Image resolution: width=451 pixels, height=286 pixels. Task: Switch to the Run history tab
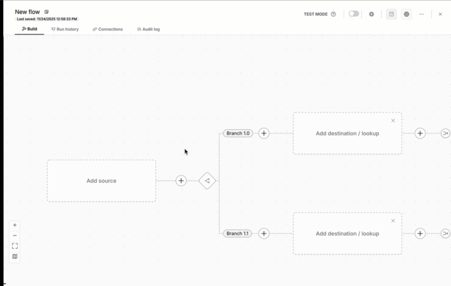click(65, 29)
